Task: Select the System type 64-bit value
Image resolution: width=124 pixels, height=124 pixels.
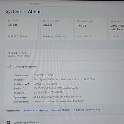Action: click(x=57, y=97)
